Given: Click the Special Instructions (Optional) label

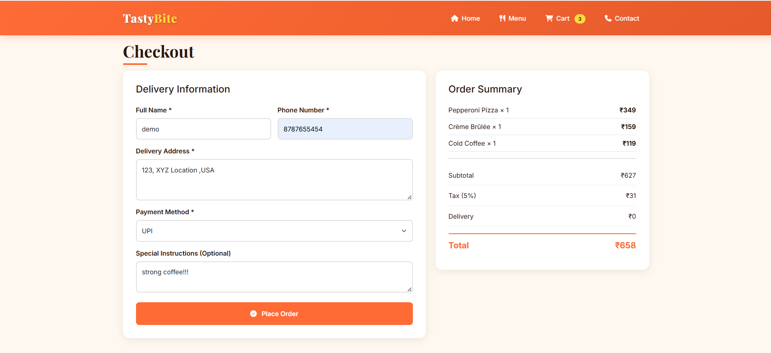Looking at the screenshot, I should (x=184, y=253).
